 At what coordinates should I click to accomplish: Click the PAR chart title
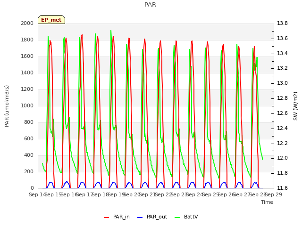[150, 5]
